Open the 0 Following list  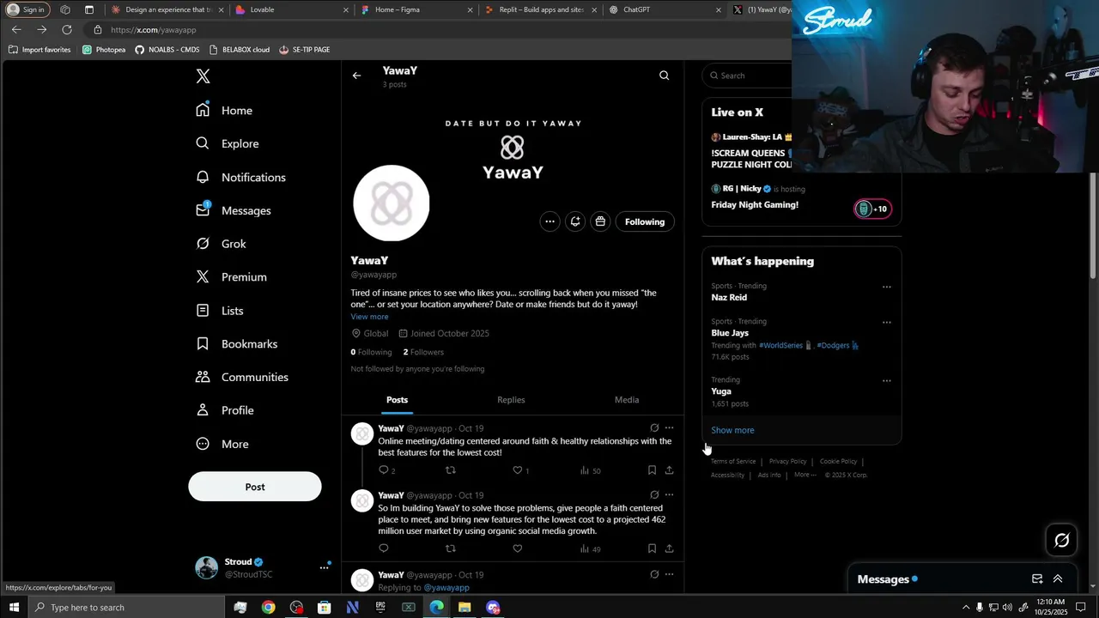point(371,352)
